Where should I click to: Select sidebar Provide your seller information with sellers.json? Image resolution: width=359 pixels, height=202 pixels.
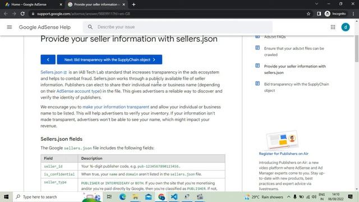[295, 70]
